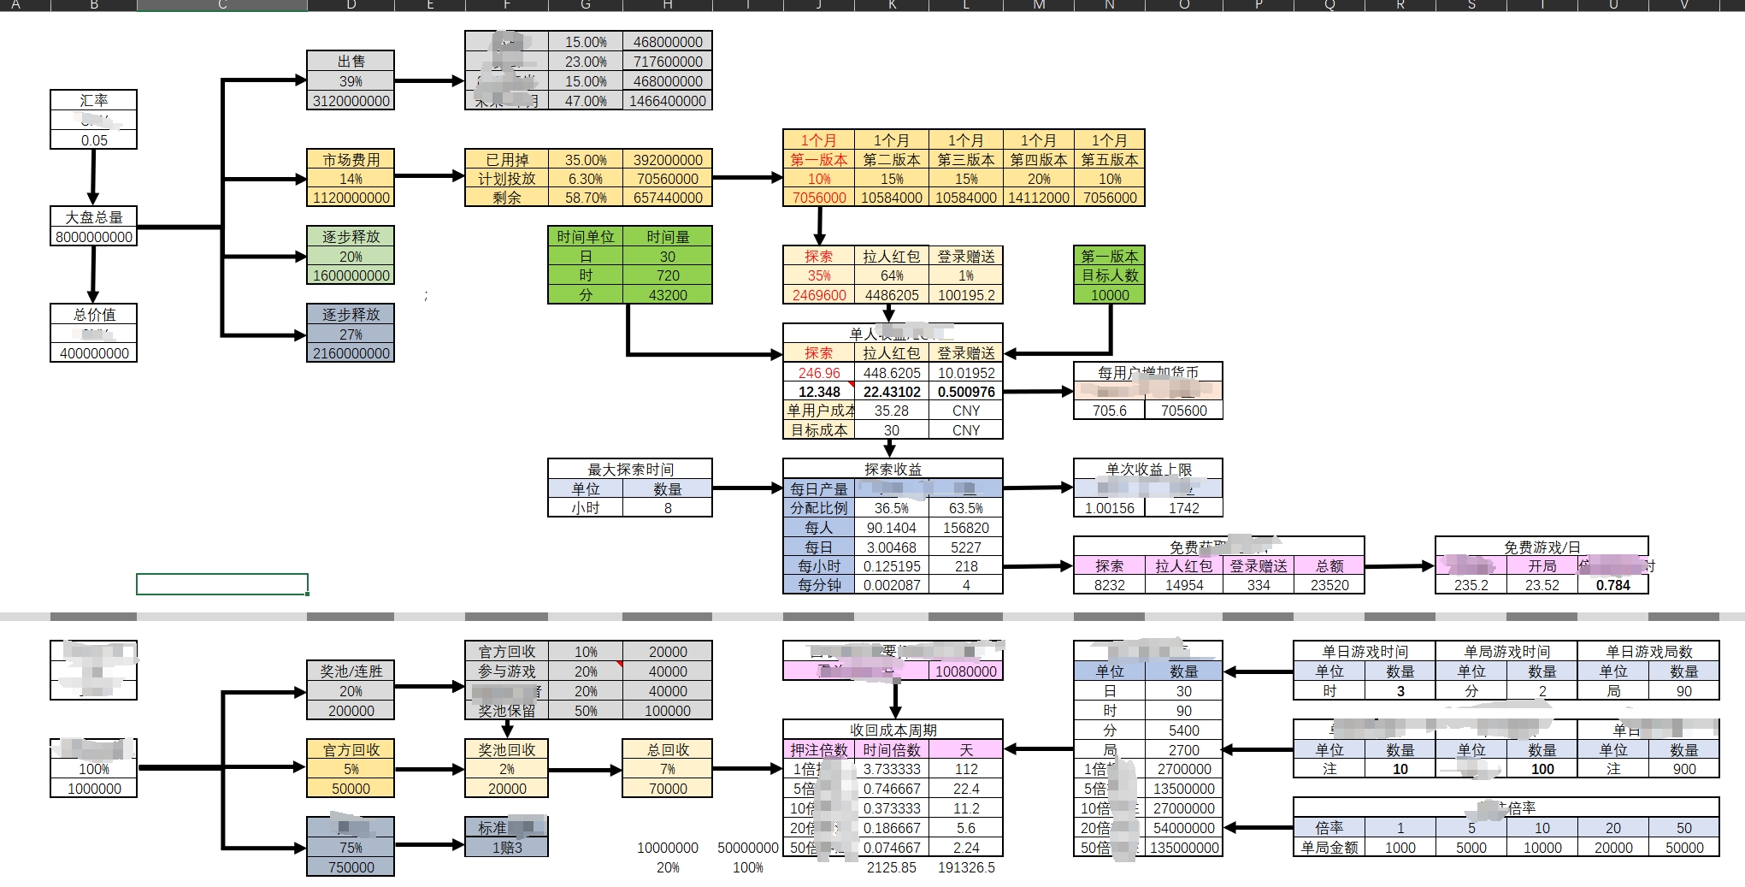Screen dimensions: 1745x887
Task: Click the 1466400000 value cell
Action: 668,101
